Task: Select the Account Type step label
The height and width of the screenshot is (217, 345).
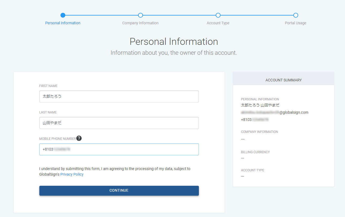Action: [x=218, y=23]
